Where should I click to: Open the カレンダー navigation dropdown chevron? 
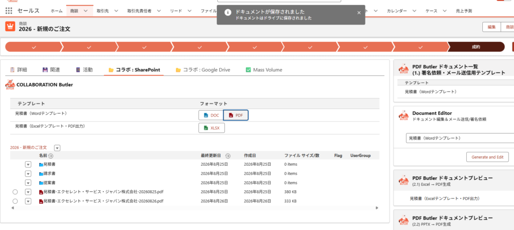tap(414, 11)
